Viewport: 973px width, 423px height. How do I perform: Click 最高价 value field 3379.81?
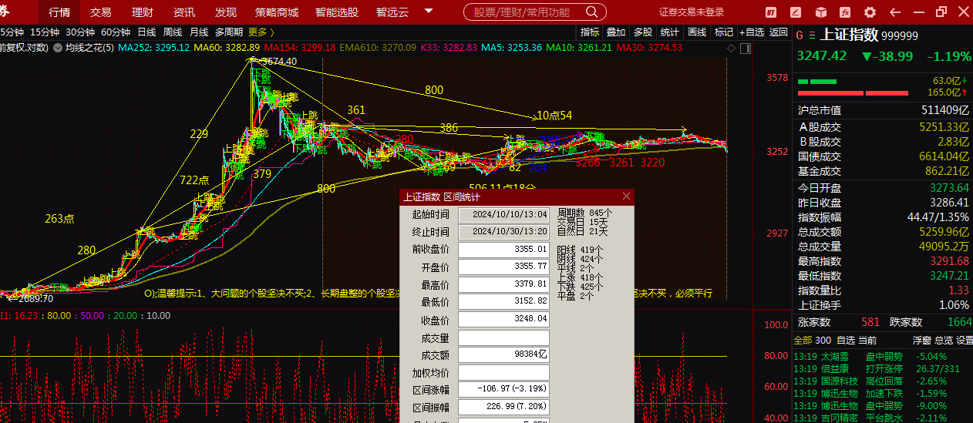503,284
